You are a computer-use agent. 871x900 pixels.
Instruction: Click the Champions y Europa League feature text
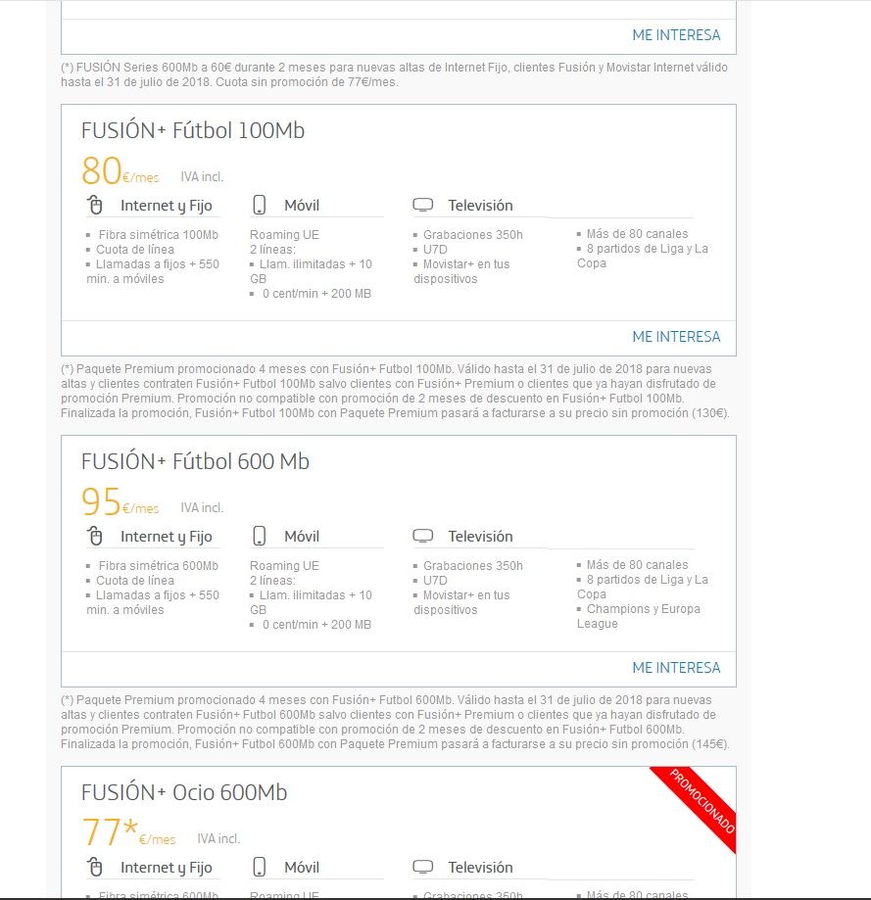(638, 616)
